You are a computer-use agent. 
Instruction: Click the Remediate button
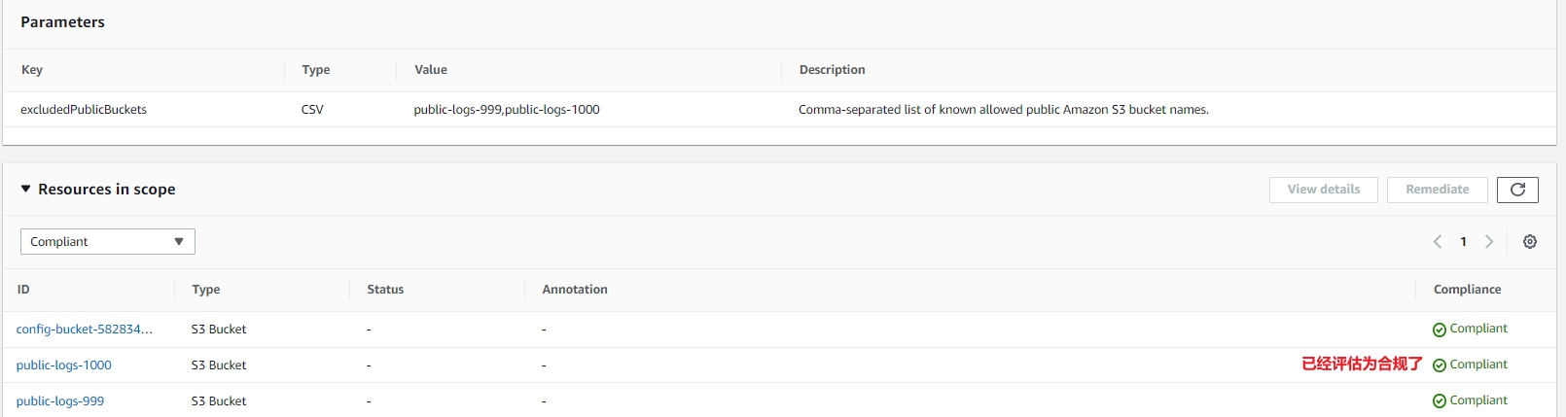[x=1437, y=190]
